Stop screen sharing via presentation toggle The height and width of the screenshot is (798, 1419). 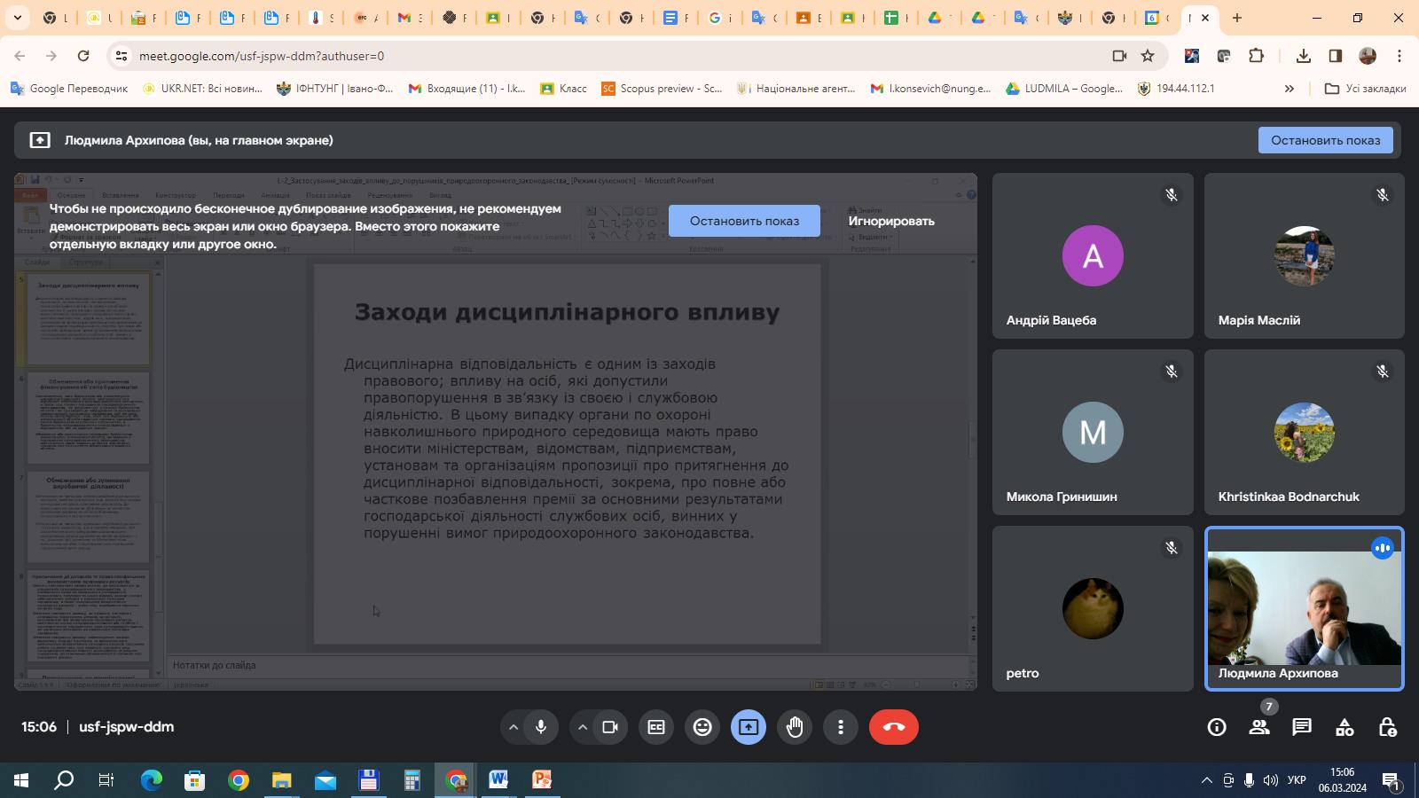(748, 726)
